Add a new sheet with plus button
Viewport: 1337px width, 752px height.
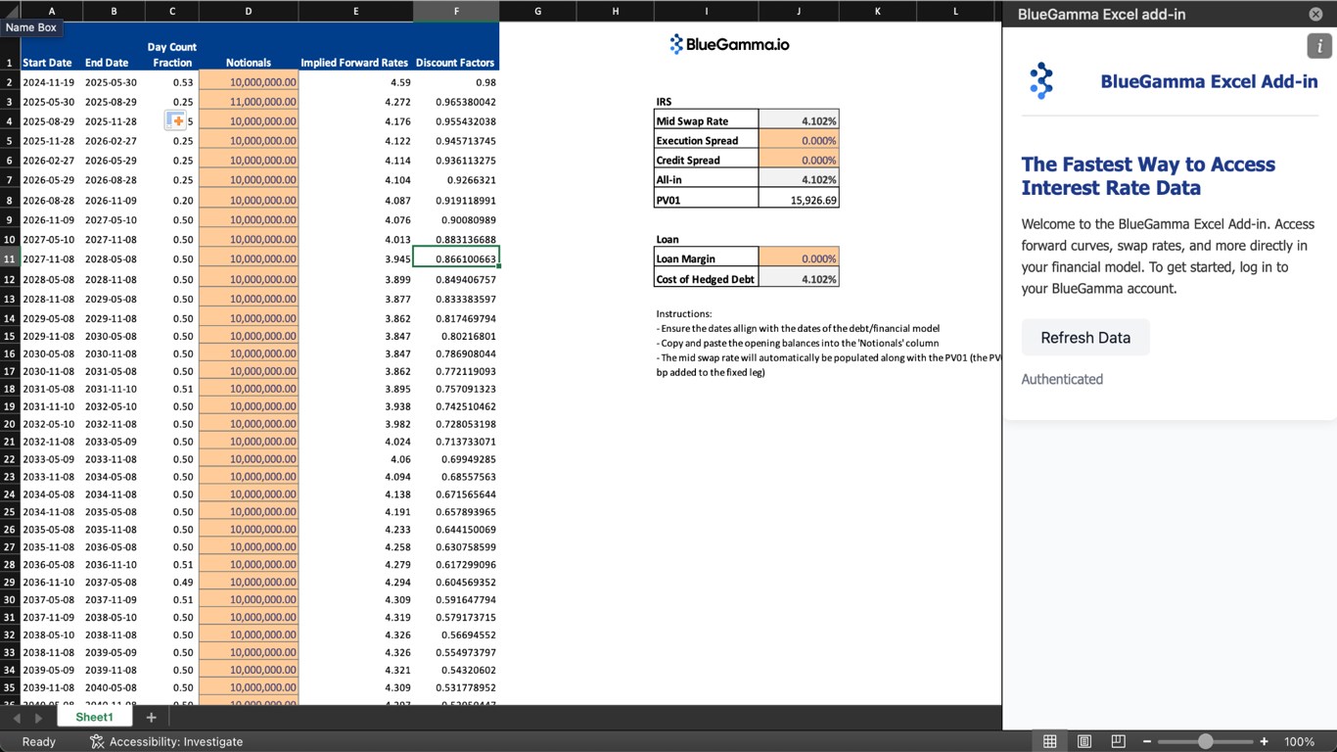151,718
